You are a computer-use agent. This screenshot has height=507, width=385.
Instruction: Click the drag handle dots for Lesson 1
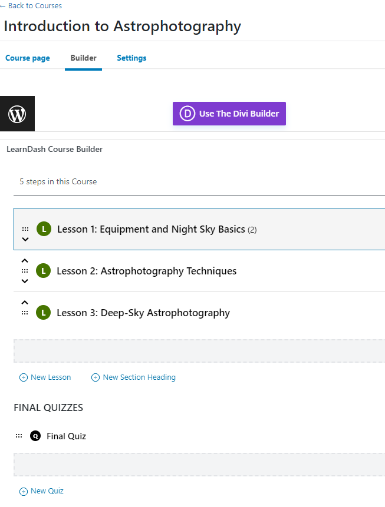pyautogui.click(x=25, y=229)
